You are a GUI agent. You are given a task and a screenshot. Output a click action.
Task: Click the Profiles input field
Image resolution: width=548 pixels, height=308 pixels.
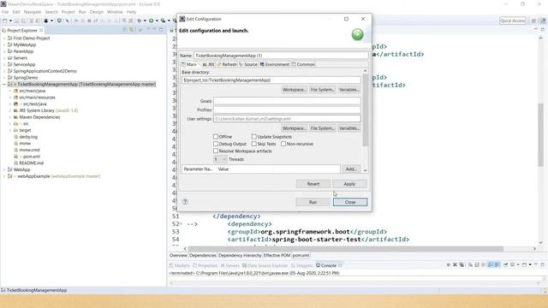click(287, 110)
